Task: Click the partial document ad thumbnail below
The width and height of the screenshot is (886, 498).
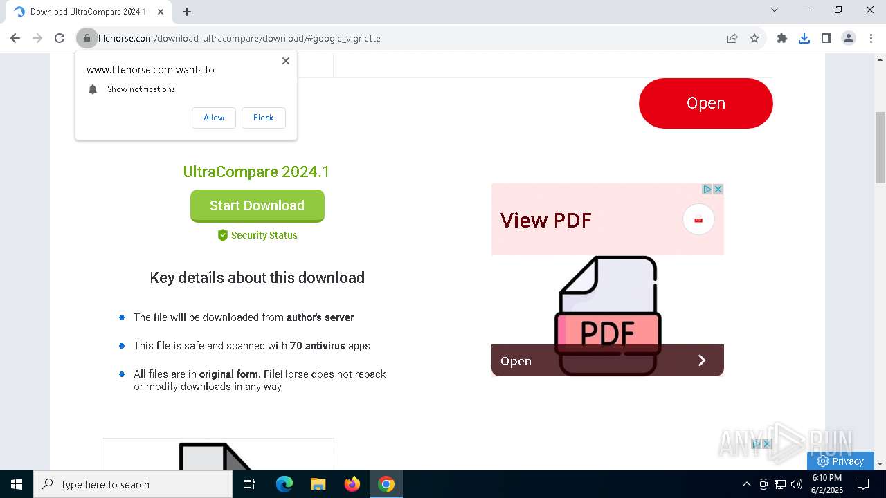Action: pos(218,454)
